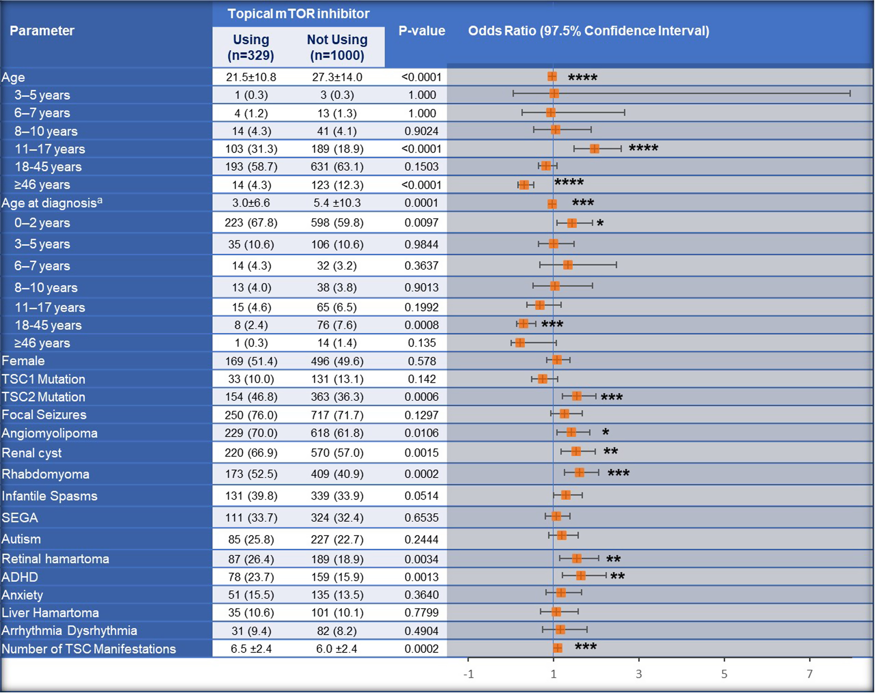The width and height of the screenshot is (875, 693).
Task: Click the cell '6.5 ±2.4'
Action: click(251, 649)
